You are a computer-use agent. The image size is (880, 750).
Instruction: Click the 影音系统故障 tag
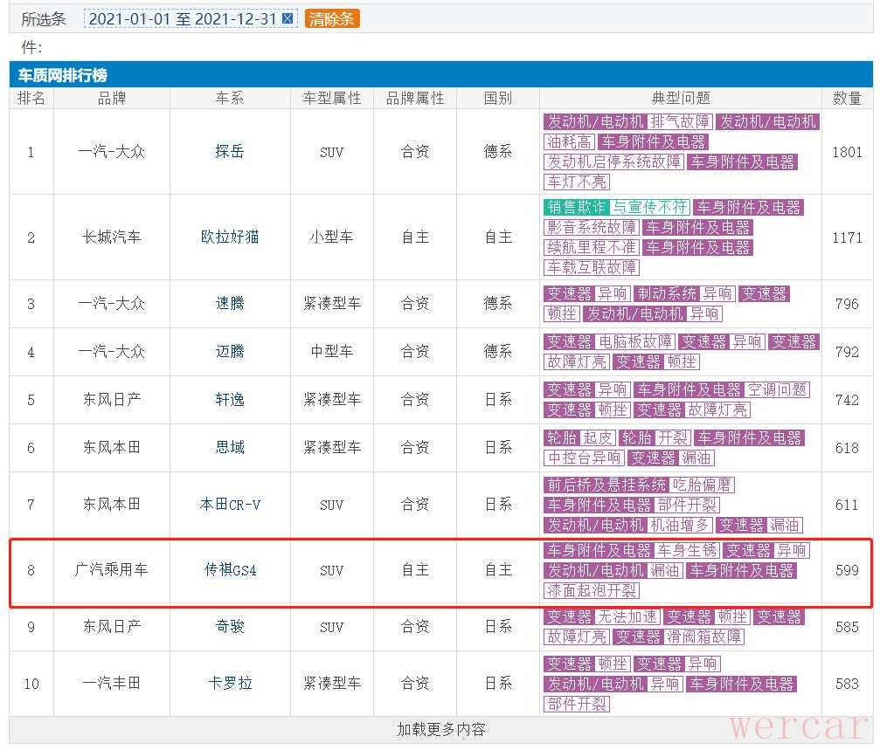[x=592, y=228]
